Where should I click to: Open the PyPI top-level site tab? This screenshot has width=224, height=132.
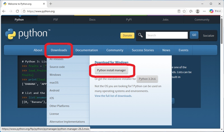pyautogui.click(x=129, y=20)
